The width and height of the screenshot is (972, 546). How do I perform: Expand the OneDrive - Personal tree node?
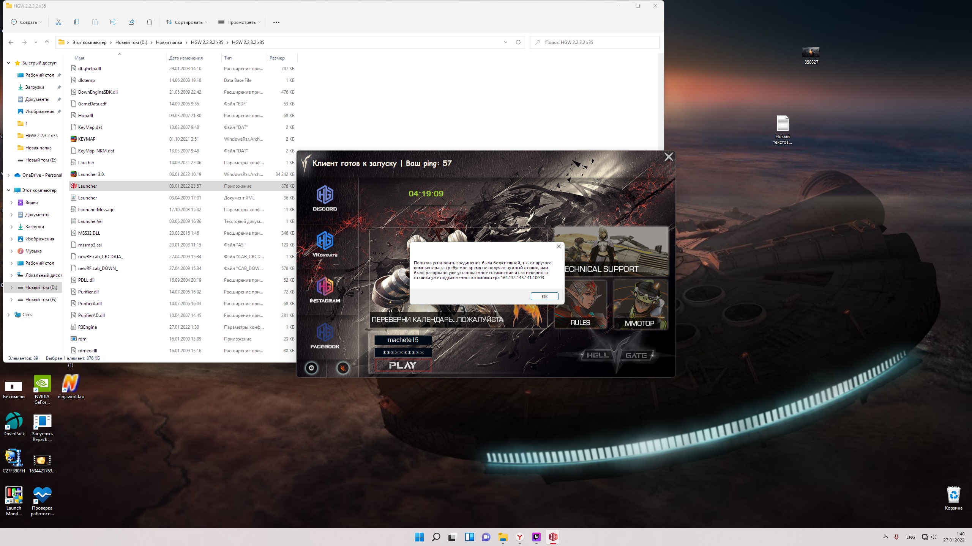point(9,175)
